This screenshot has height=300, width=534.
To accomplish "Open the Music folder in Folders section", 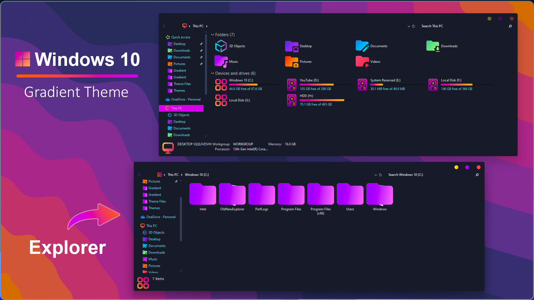I will coord(221,62).
